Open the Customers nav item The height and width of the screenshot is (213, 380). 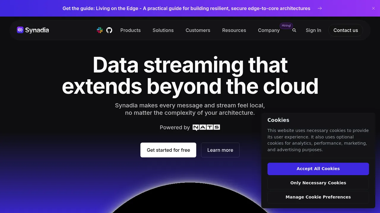click(198, 30)
